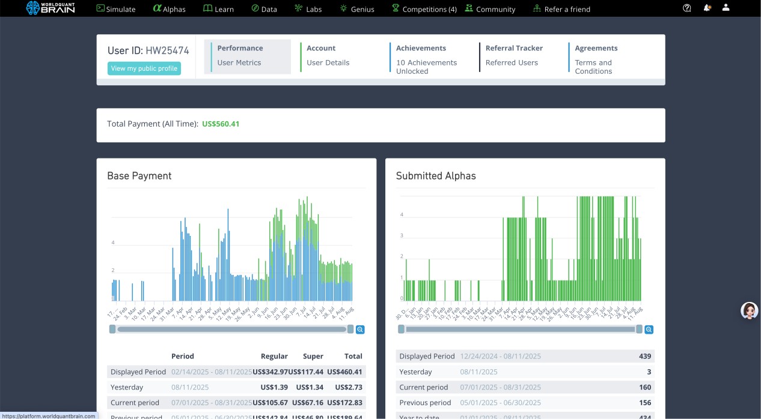Click Refer a friend link
761x419 pixels.
point(561,9)
